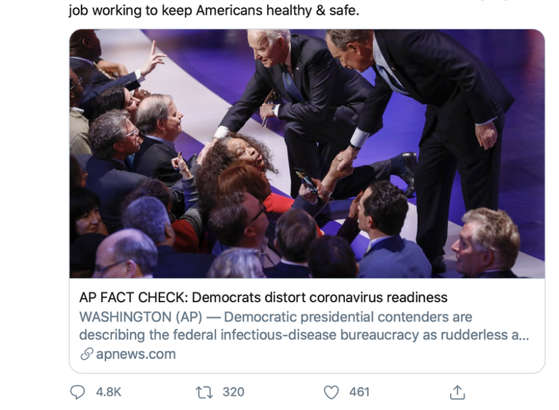Click the 4.8K reply count
Viewport: 559px width, 410px height.
(x=108, y=392)
